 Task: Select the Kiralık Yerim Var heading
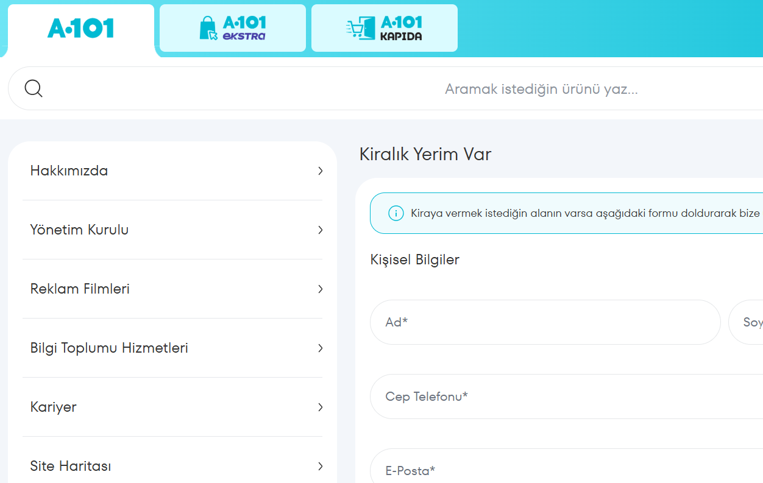(425, 154)
